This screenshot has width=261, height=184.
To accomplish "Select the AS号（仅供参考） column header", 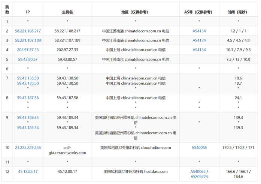I will tap(199, 12).
